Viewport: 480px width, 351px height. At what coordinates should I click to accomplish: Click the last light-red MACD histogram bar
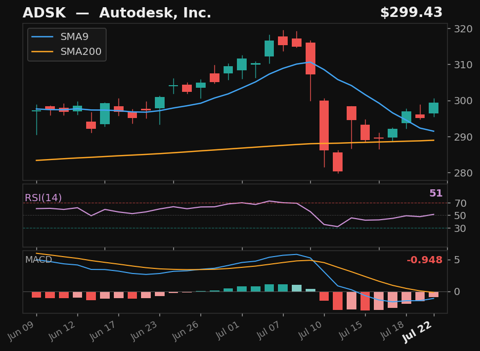(434, 295)
